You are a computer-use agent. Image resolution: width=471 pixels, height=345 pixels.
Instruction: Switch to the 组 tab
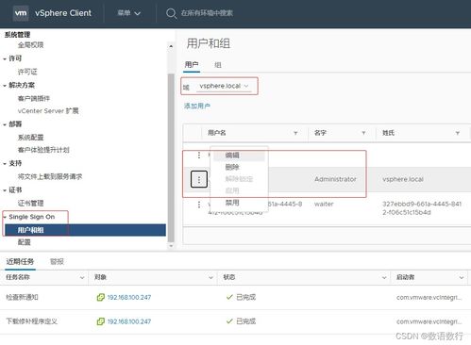pyautogui.click(x=218, y=65)
